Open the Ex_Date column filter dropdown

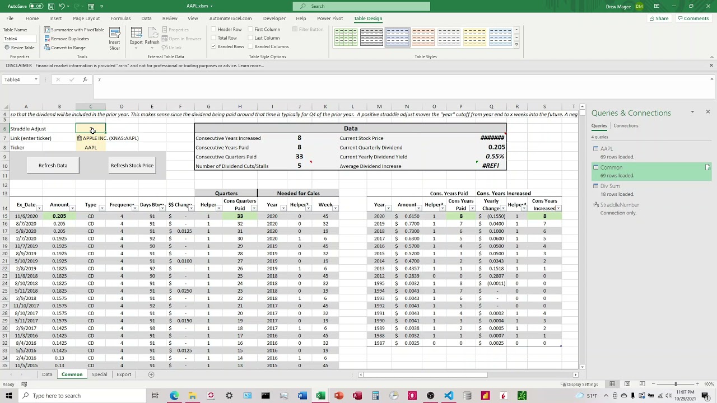tap(39, 208)
